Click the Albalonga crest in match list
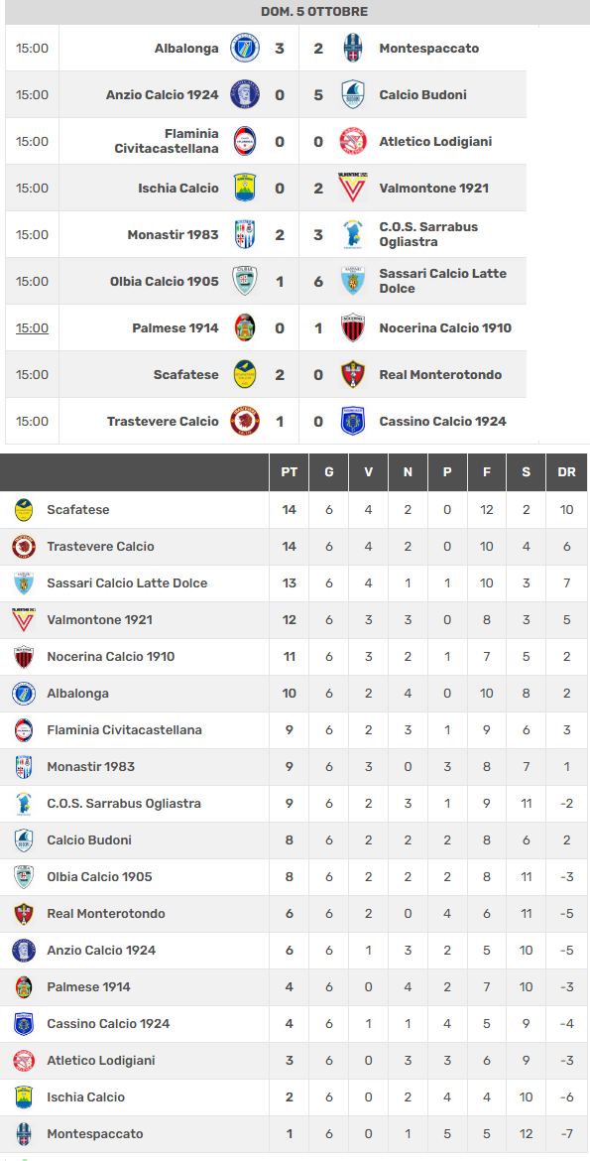 pos(245,49)
